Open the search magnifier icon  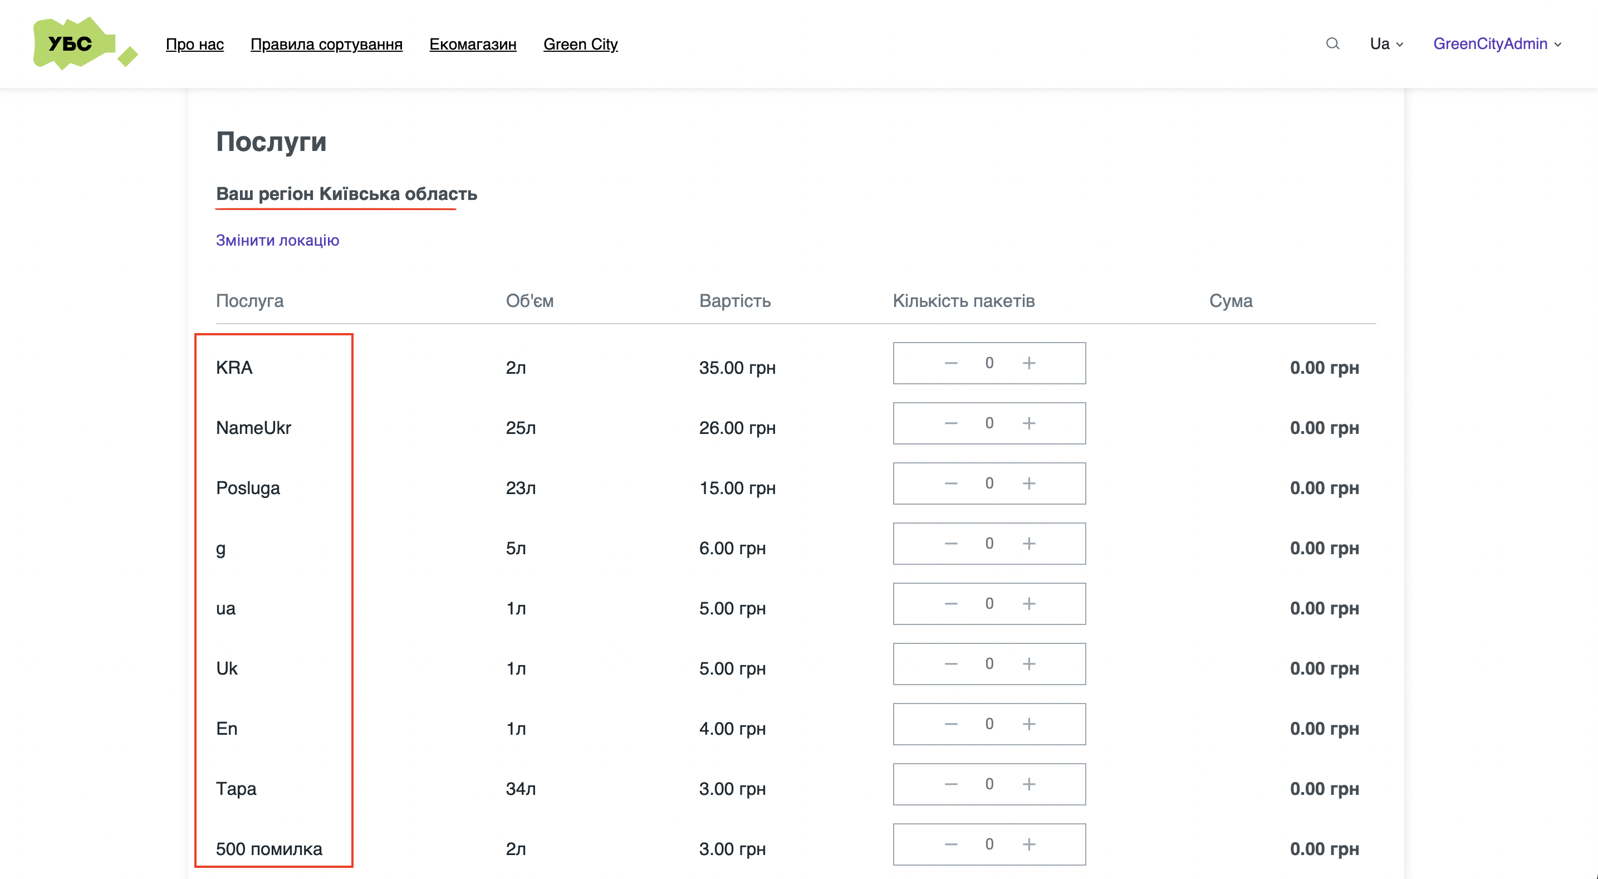click(x=1332, y=43)
